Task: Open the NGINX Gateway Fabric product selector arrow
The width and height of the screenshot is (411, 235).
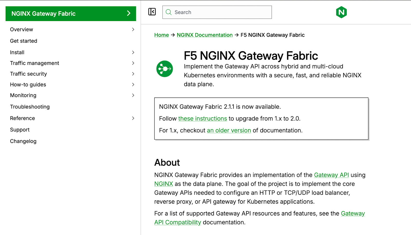Action: point(129,13)
